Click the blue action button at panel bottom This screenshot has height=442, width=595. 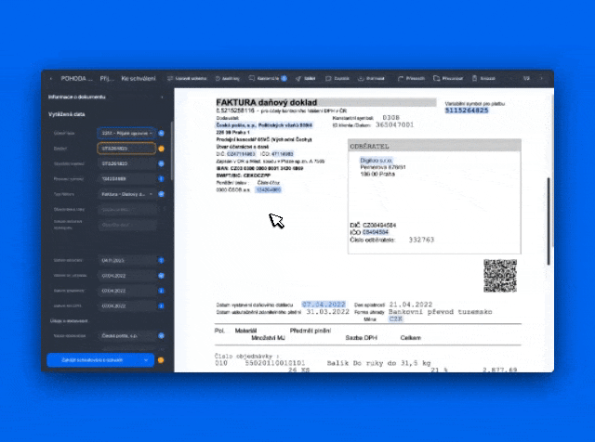(x=100, y=360)
